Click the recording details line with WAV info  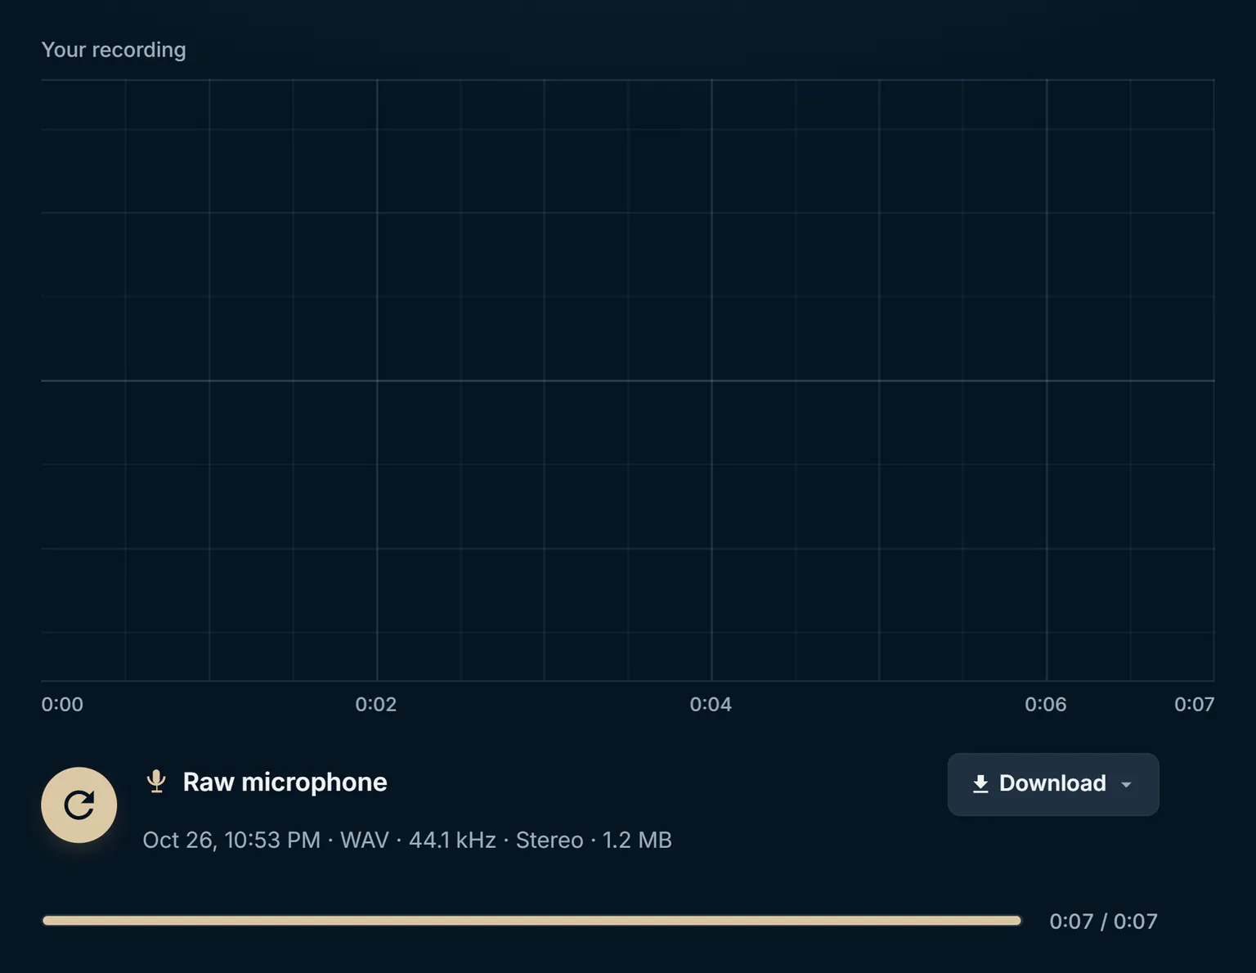(x=407, y=840)
